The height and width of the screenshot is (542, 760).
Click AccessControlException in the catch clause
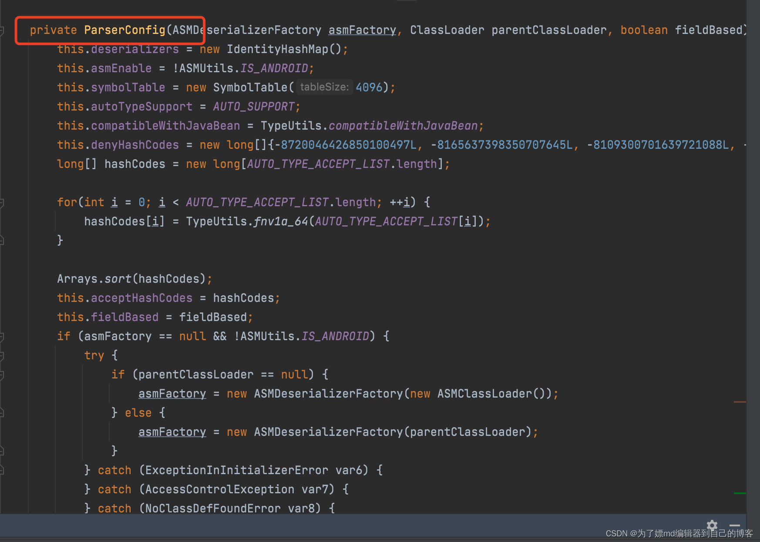pos(220,489)
